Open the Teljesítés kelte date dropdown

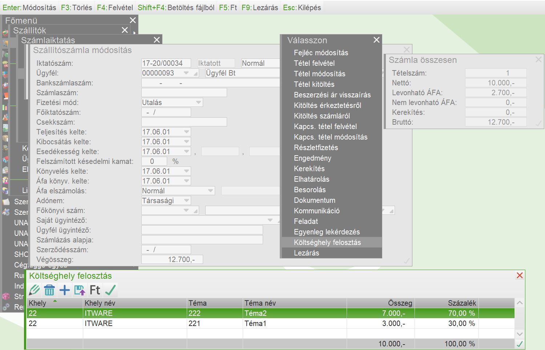[186, 132]
